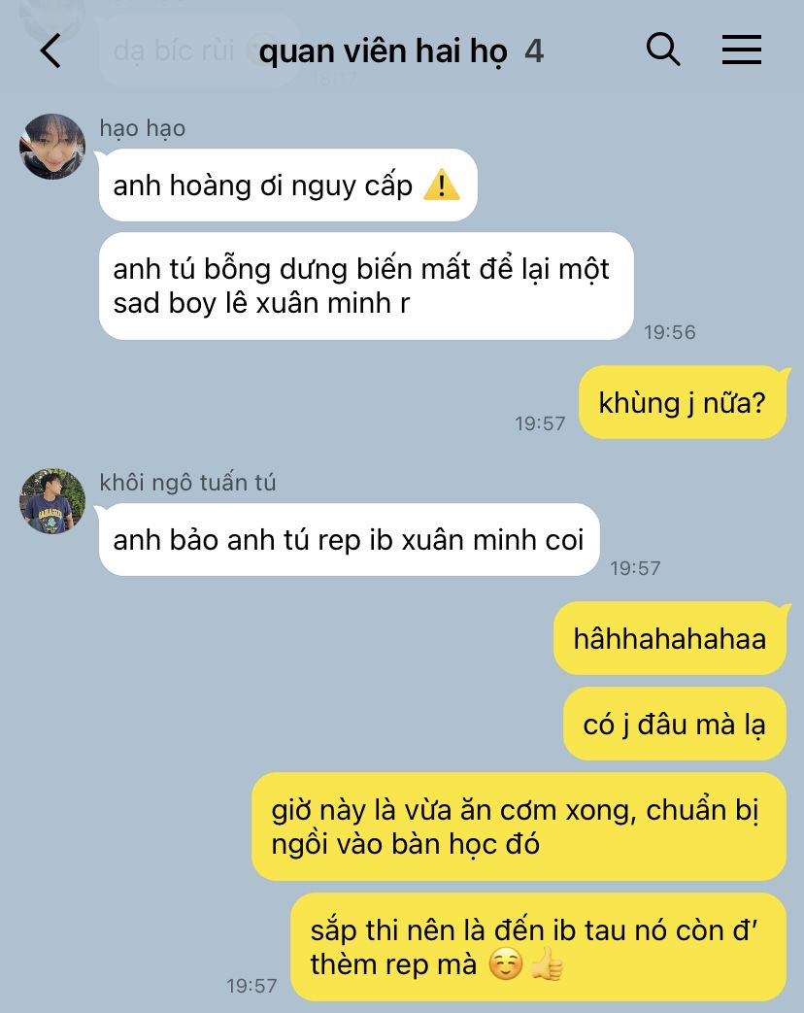Viewport: 804px width, 1013px height.
Task: Select the message sắp thi nên là đến ib
Action: pos(539,947)
